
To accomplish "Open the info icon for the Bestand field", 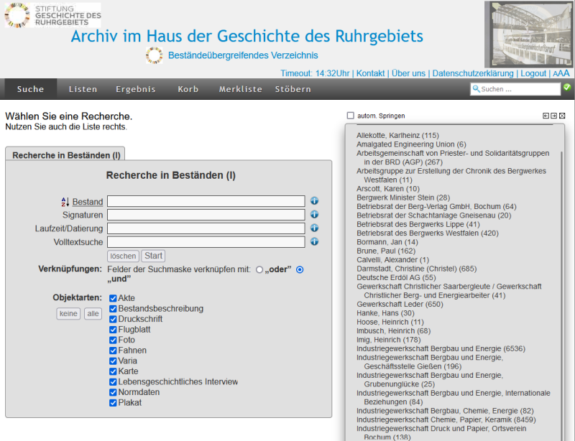I will click(x=314, y=201).
